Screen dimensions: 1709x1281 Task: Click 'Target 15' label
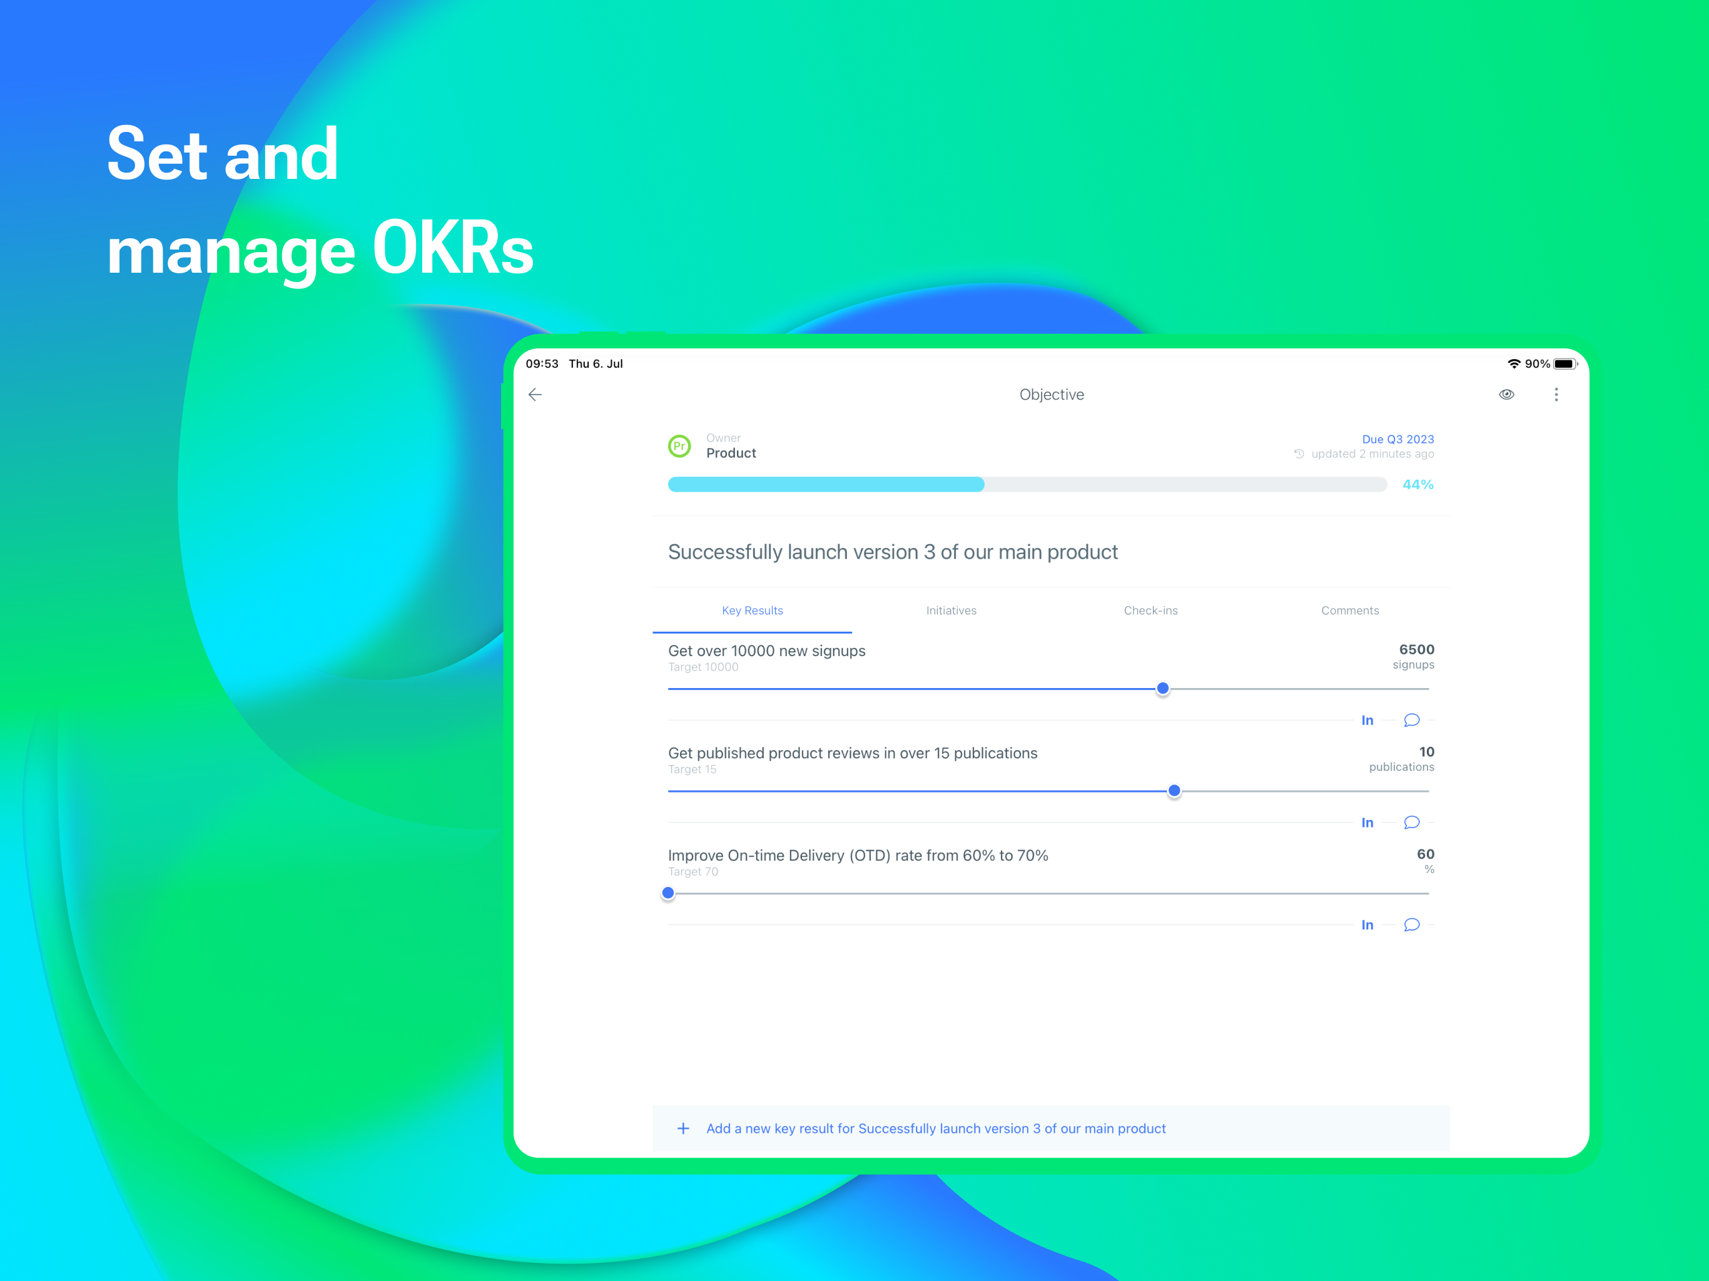click(x=691, y=769)
